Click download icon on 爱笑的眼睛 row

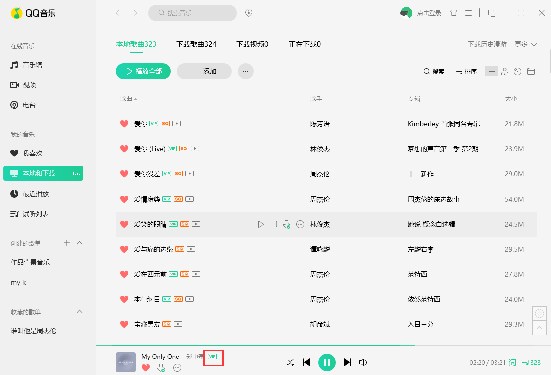coord(287,224)
